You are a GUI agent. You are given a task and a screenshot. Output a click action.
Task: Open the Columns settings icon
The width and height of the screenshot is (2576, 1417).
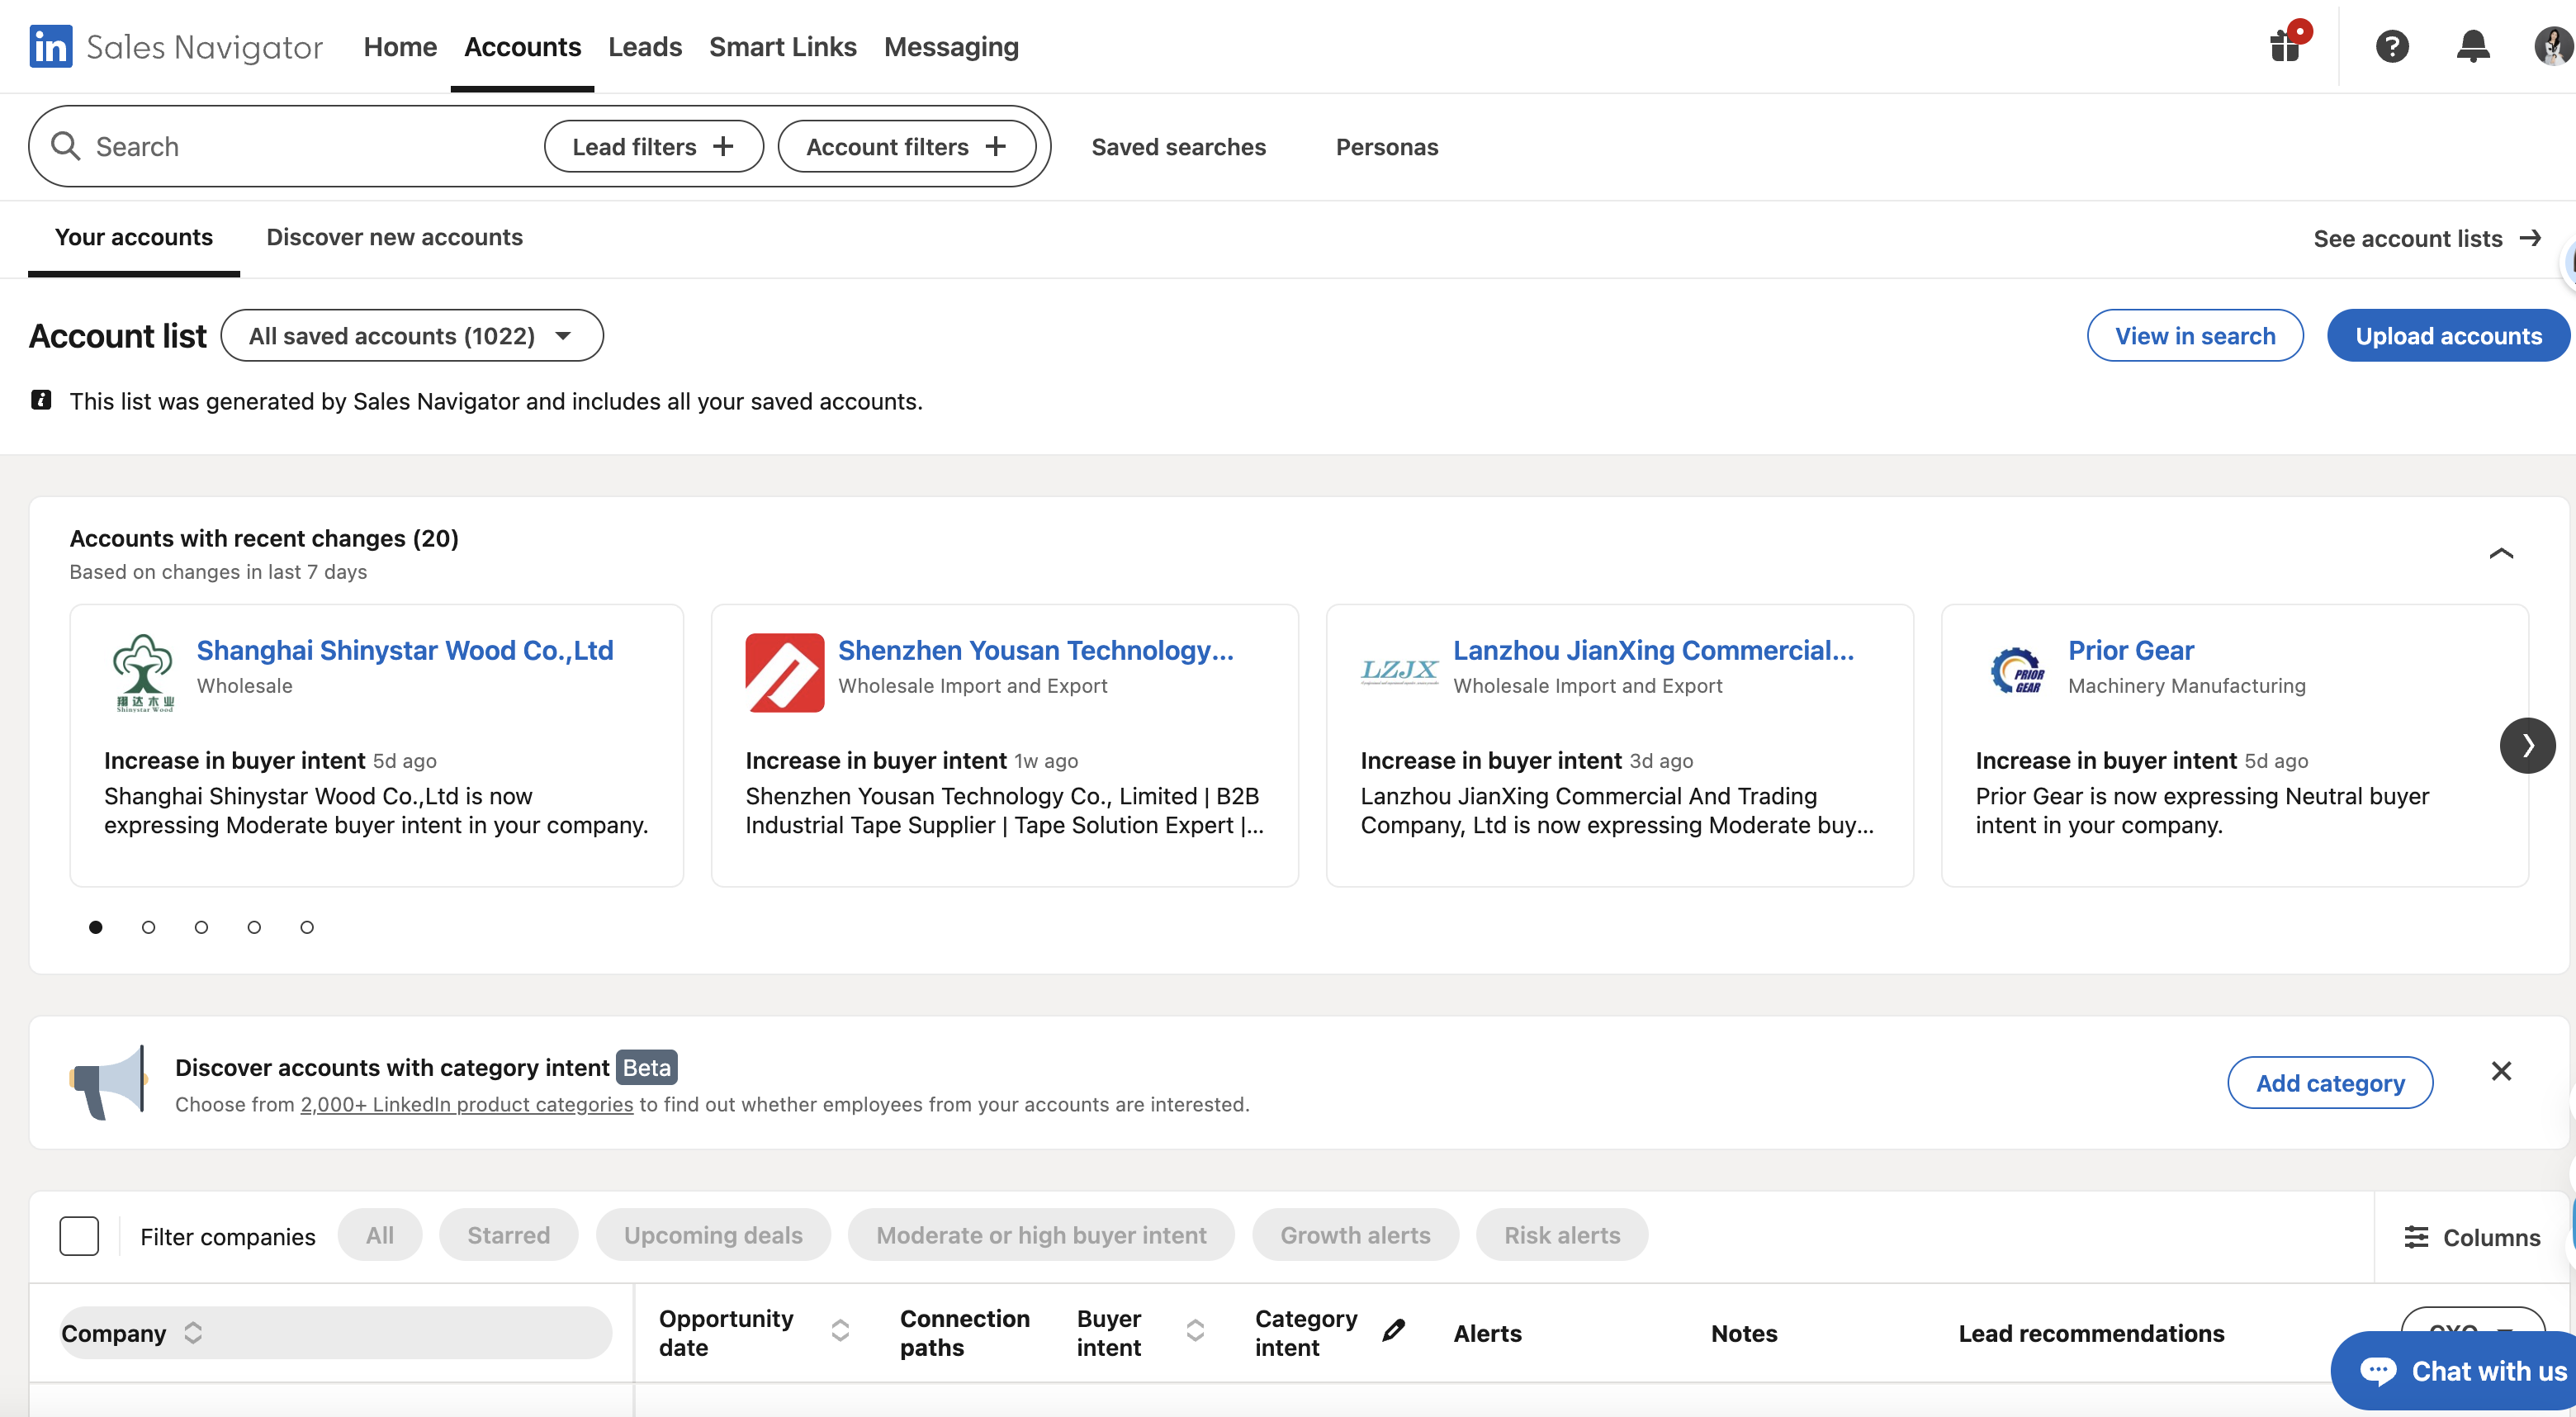(2416, 1237)
